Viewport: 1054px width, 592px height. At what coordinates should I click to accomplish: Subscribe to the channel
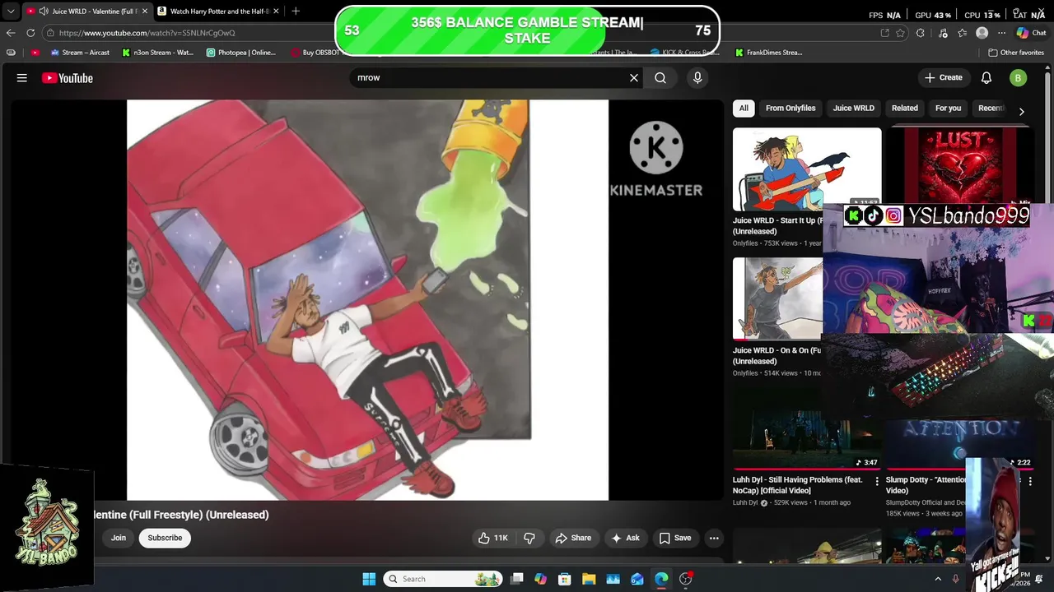tap(165, 538)
